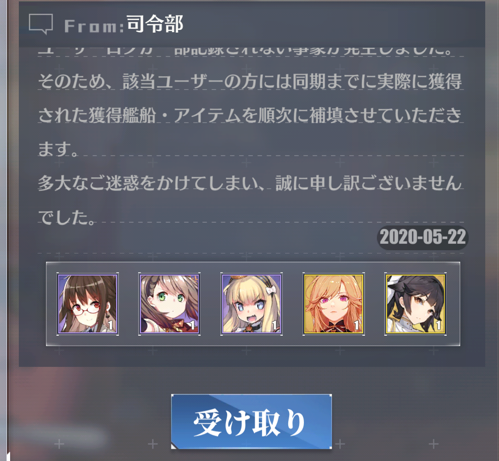Click the line starting with そのため

pyautogui.click(x=250, y=82)
